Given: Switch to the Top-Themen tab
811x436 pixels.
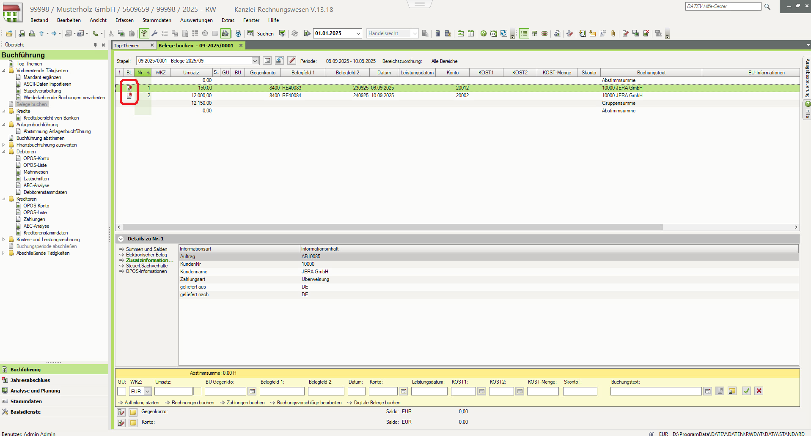Looking at the screenshot, I should point(127,46).
